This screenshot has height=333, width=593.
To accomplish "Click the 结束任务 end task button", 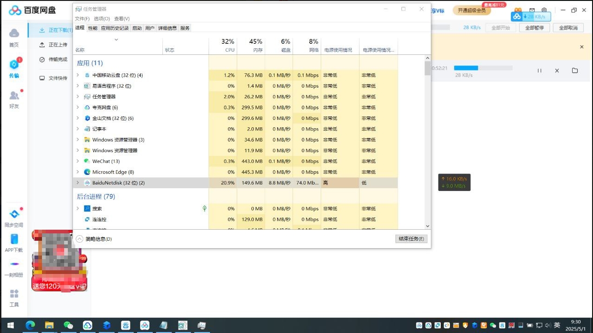I will click(411, 239).
